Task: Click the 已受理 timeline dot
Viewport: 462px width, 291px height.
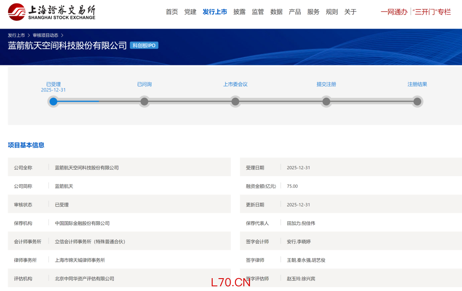Action: tap(53, 102)
